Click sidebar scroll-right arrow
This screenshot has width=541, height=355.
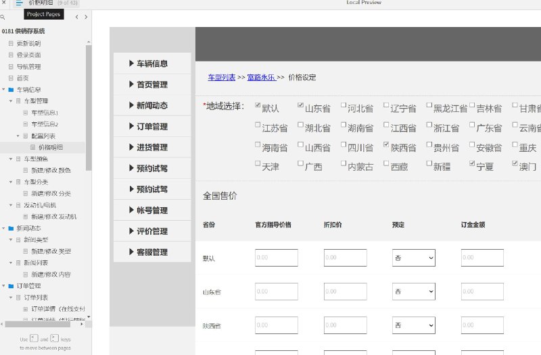pos(82,325)
